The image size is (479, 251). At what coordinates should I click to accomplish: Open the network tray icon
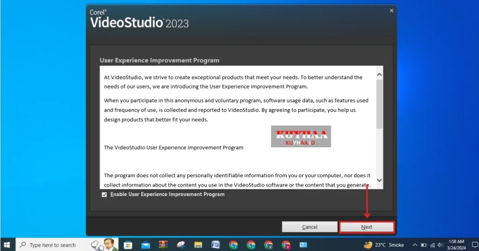tap(432, 245)
